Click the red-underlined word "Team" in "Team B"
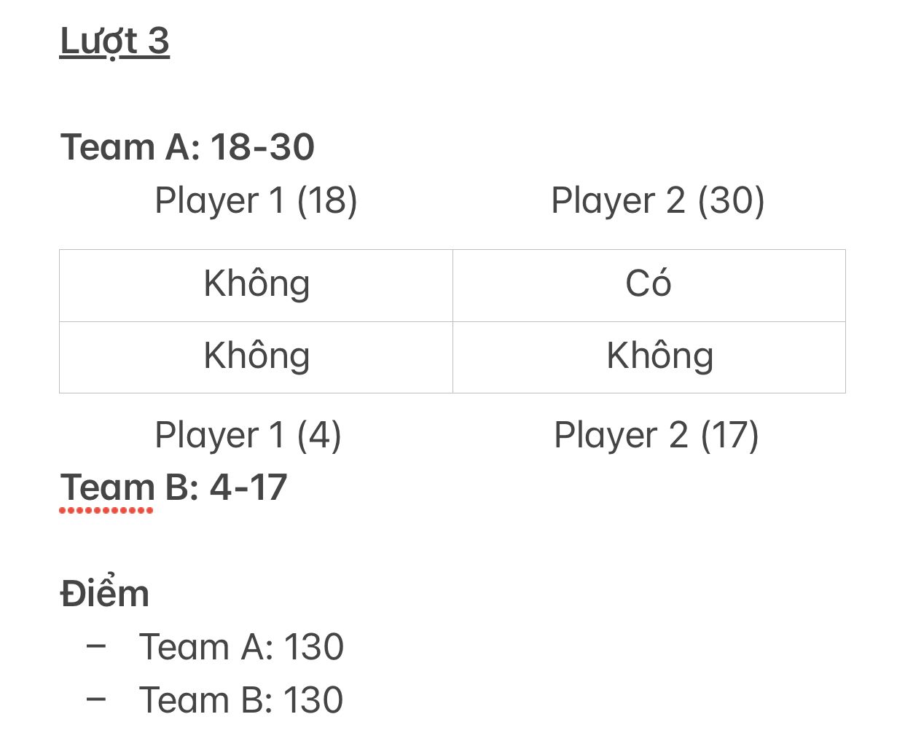The width and height of the screenshot is (905, 741). coord(107,487)
